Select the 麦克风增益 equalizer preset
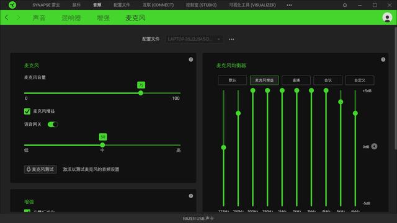This screenshot has width=397, height=223. [x=264, y=80]
